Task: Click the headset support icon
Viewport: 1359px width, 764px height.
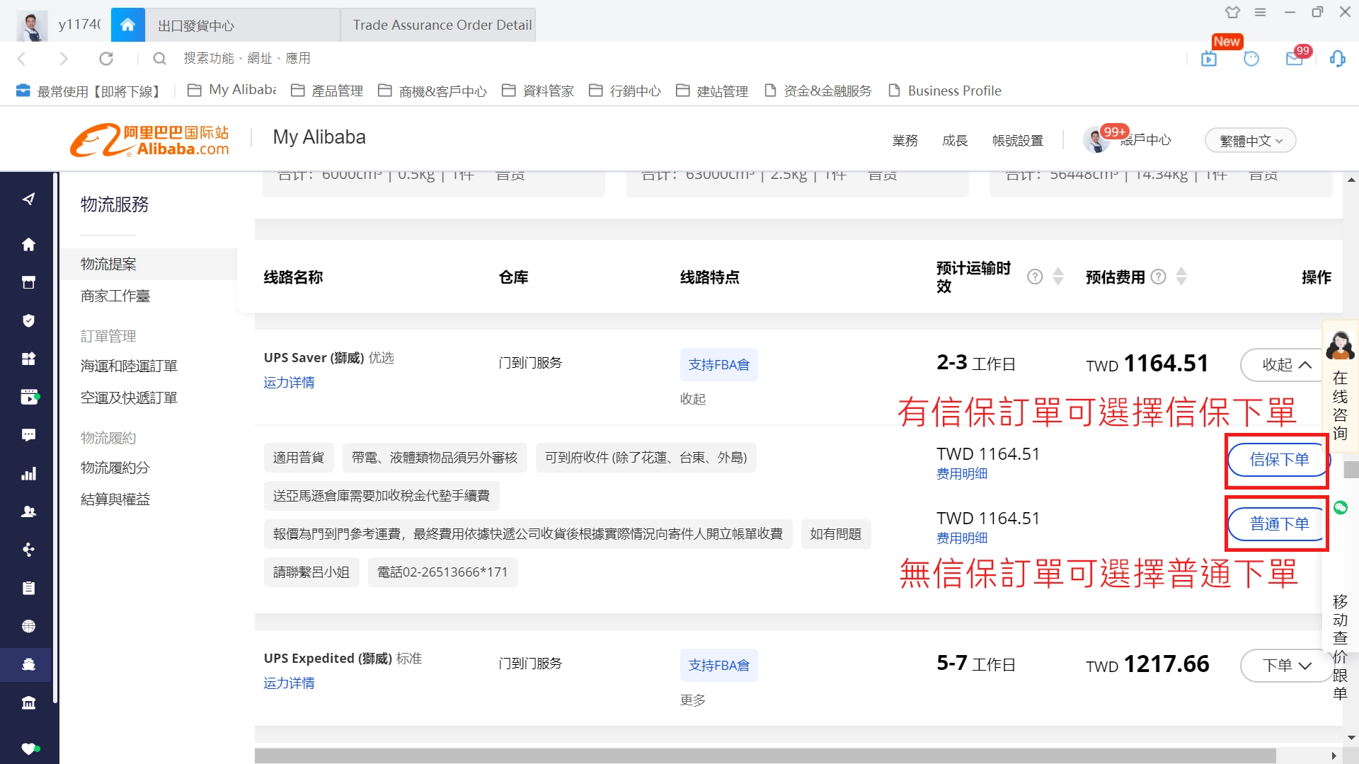Action: point(1337,59)
